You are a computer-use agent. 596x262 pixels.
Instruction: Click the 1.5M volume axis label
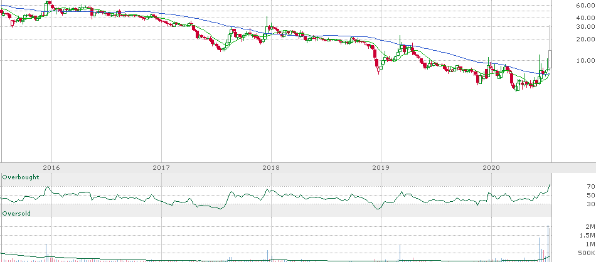pos(587,236)
